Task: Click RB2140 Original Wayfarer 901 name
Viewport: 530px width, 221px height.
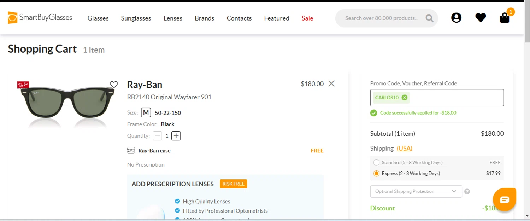Action: tap(169, 97)
